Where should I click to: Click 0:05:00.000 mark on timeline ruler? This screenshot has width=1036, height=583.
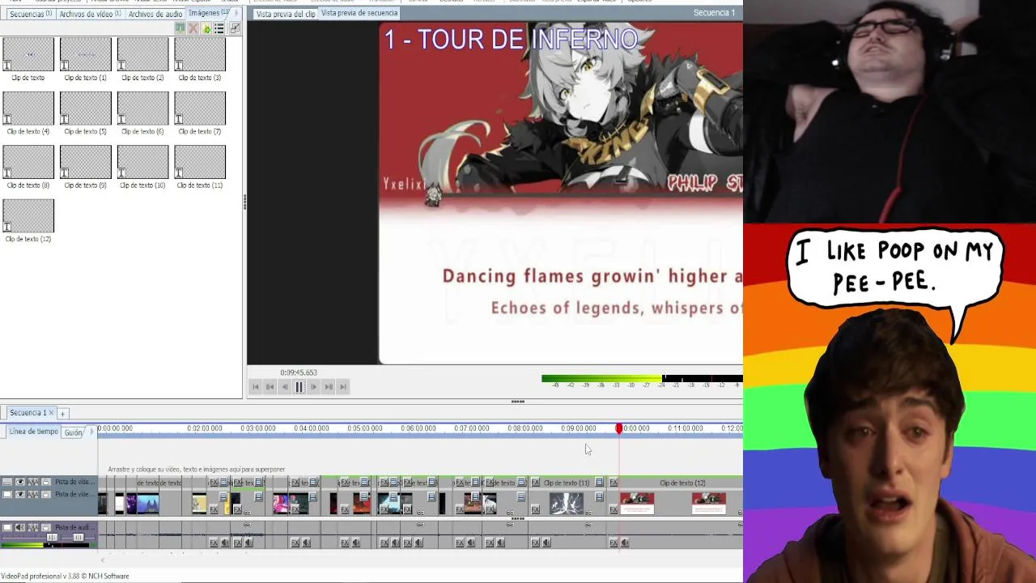(365, 428)
